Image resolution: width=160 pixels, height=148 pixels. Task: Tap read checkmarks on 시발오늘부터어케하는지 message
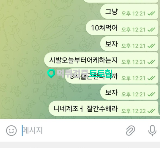(151, 62)
